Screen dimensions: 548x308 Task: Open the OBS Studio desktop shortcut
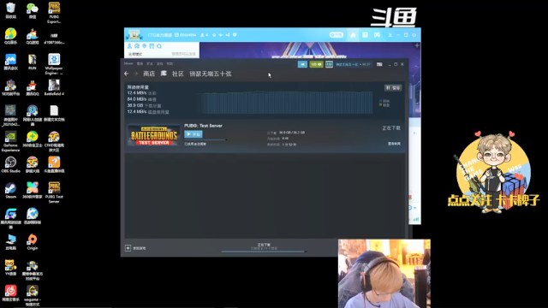(11, 164)
